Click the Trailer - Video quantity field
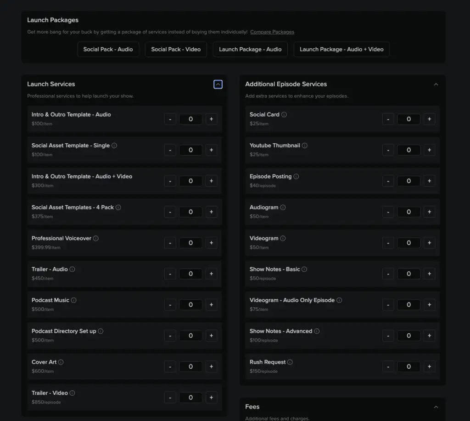 (190, 398)
